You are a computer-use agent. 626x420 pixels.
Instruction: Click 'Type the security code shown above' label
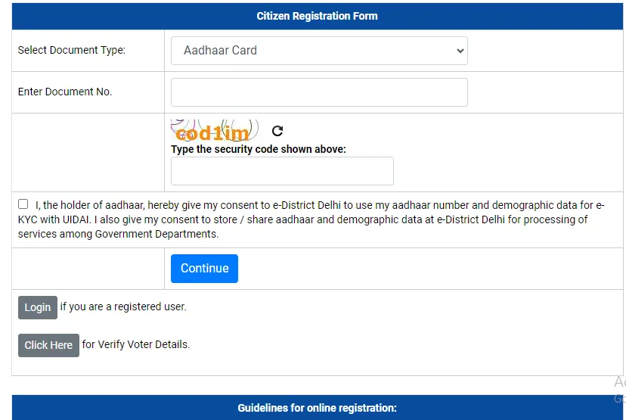click(x=259, y=149)
